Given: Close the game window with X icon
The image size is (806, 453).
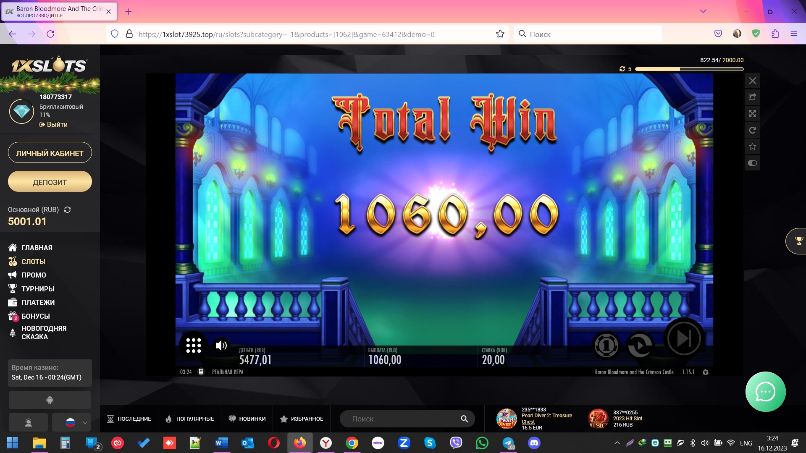Looking at the screenshot, I should (752, 81).
